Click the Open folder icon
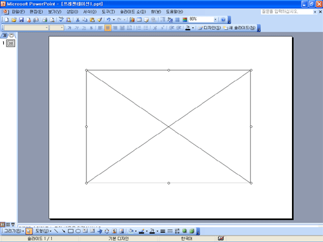This screenshot has height=242, width=323. coord(14,20)
